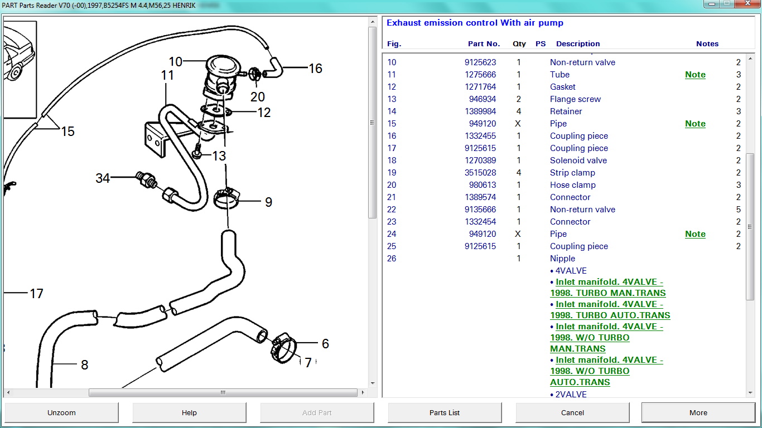Select Fig. 10 Non-return valve row
The width and height of the screenshot is (762, 428).
[x=564, y=62]
